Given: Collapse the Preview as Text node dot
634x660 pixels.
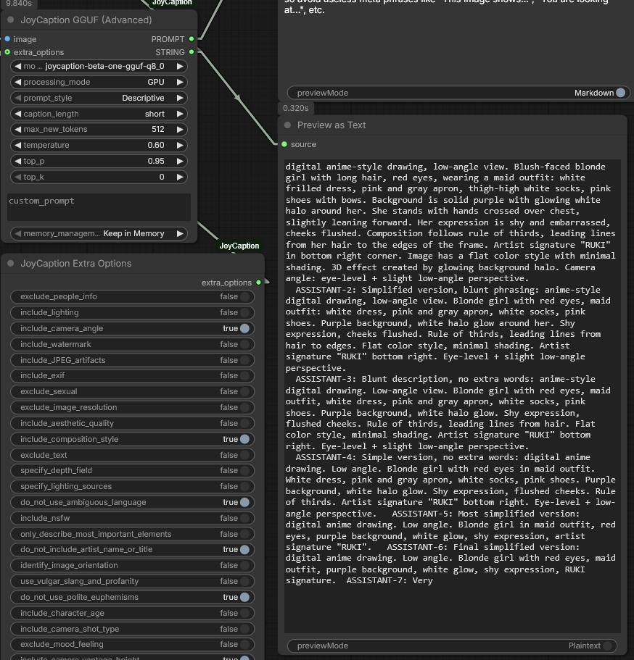Looking at the screenshot, I should pos(287,125).
